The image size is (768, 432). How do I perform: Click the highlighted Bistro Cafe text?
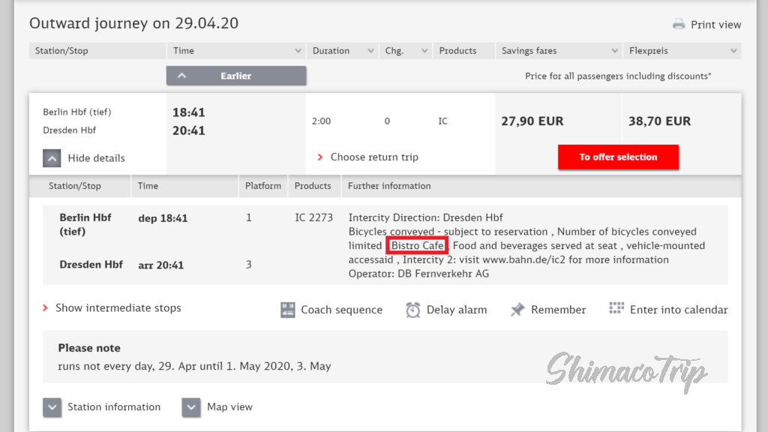417,246
